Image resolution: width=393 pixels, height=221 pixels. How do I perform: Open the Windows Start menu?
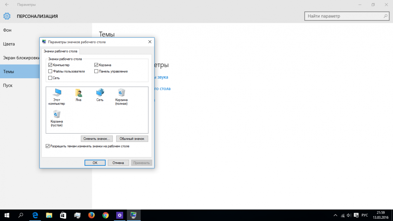pyautogui.click(x=7, y=215)
